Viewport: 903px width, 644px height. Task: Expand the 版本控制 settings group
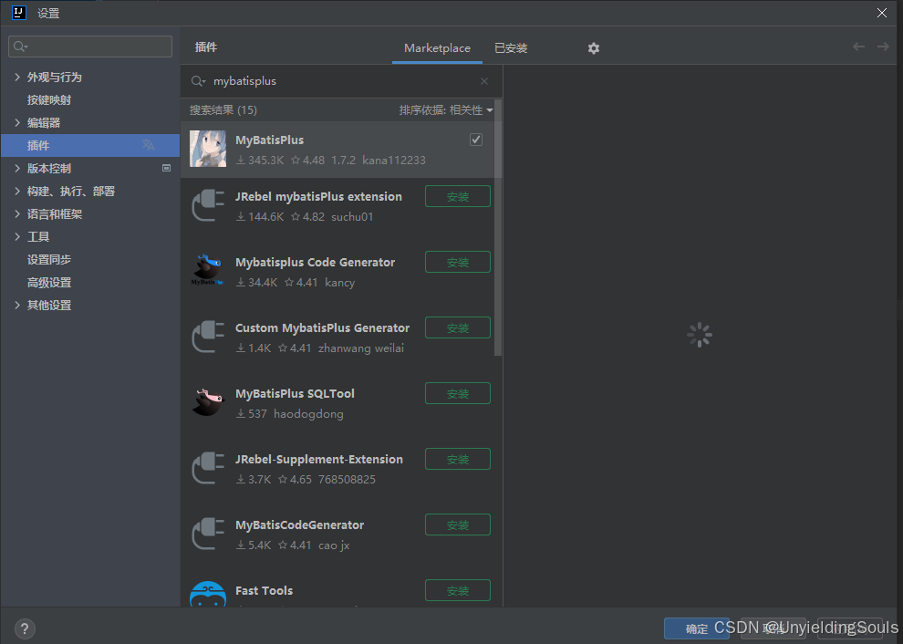[x=16, y=168]
